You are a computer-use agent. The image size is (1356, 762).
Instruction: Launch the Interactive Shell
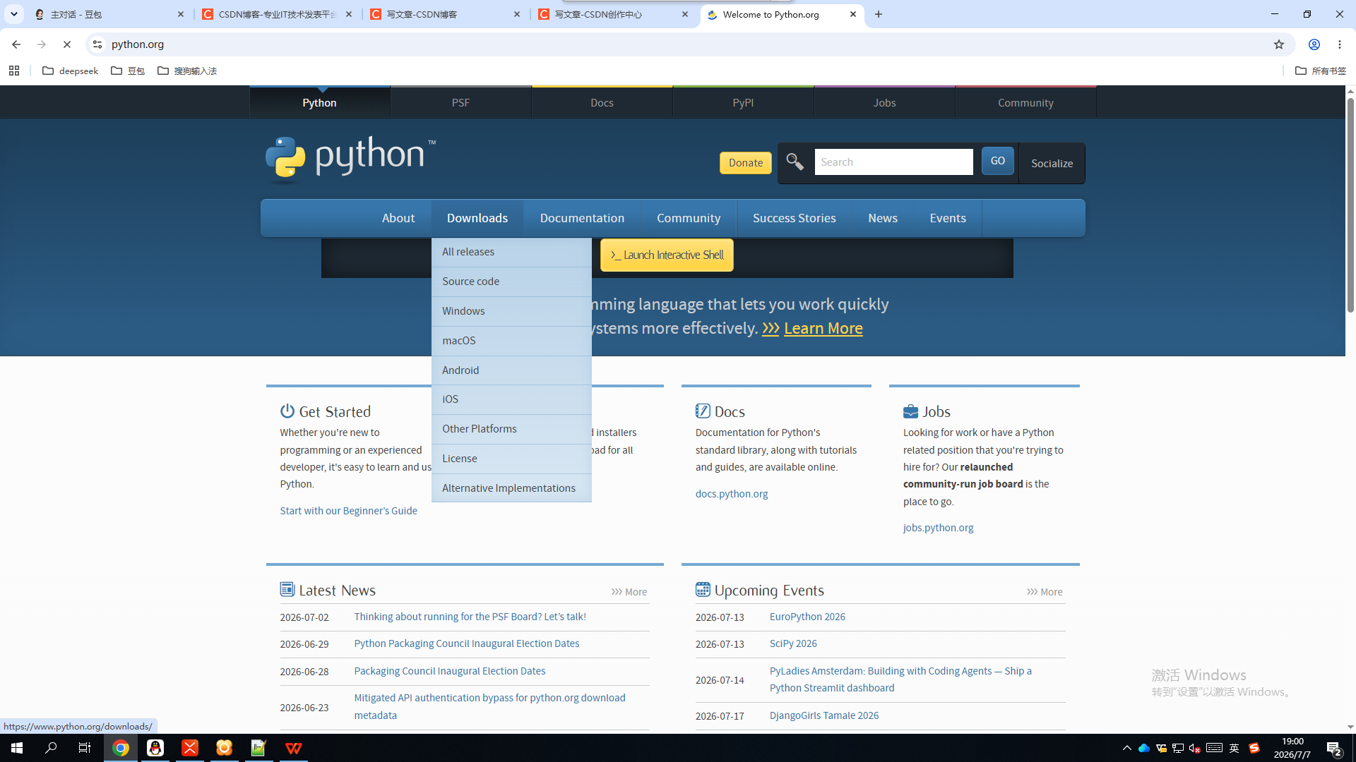[667, 255]
